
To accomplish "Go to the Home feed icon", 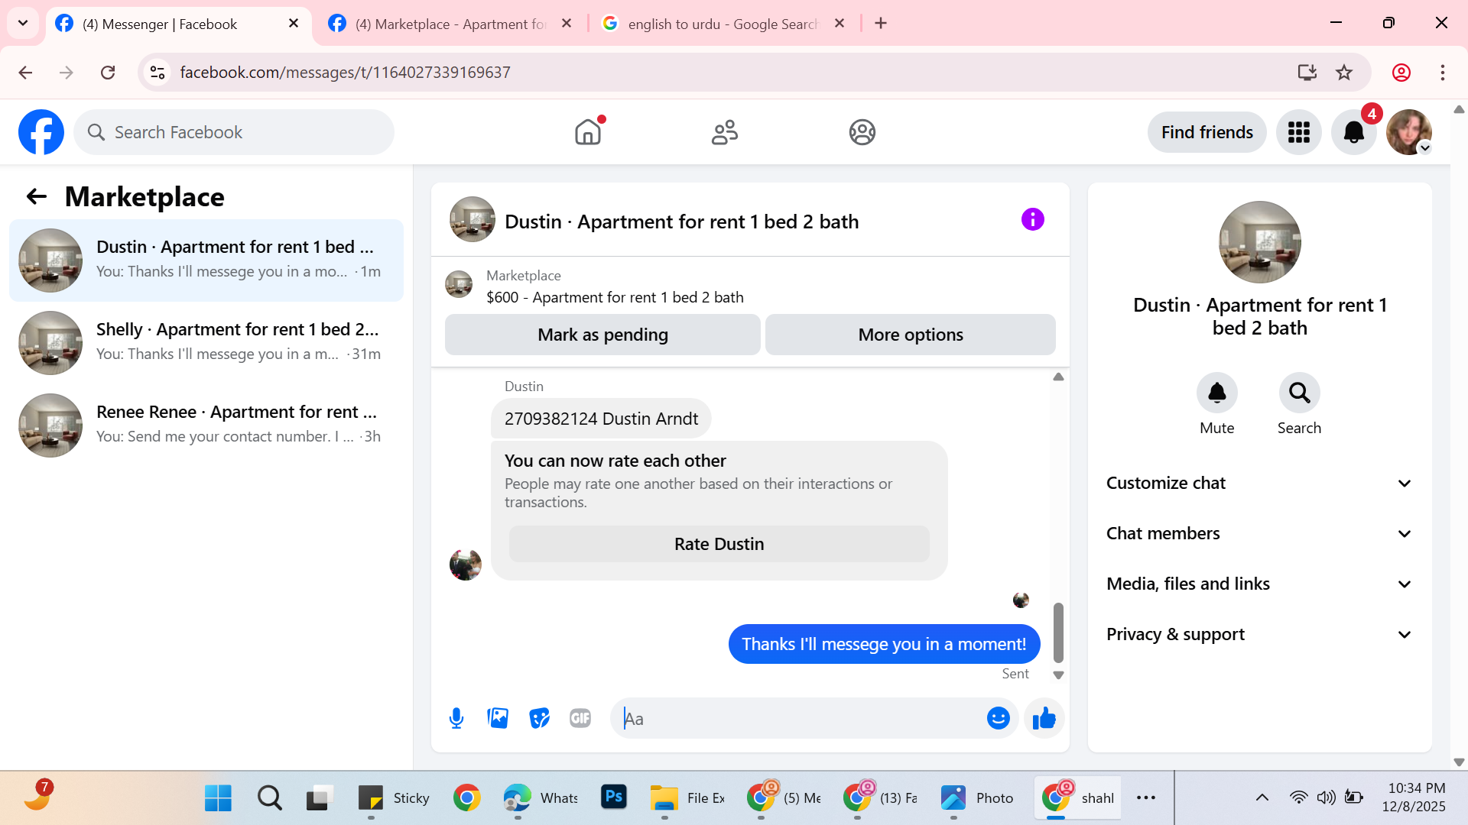I will [x=588, y=132].
